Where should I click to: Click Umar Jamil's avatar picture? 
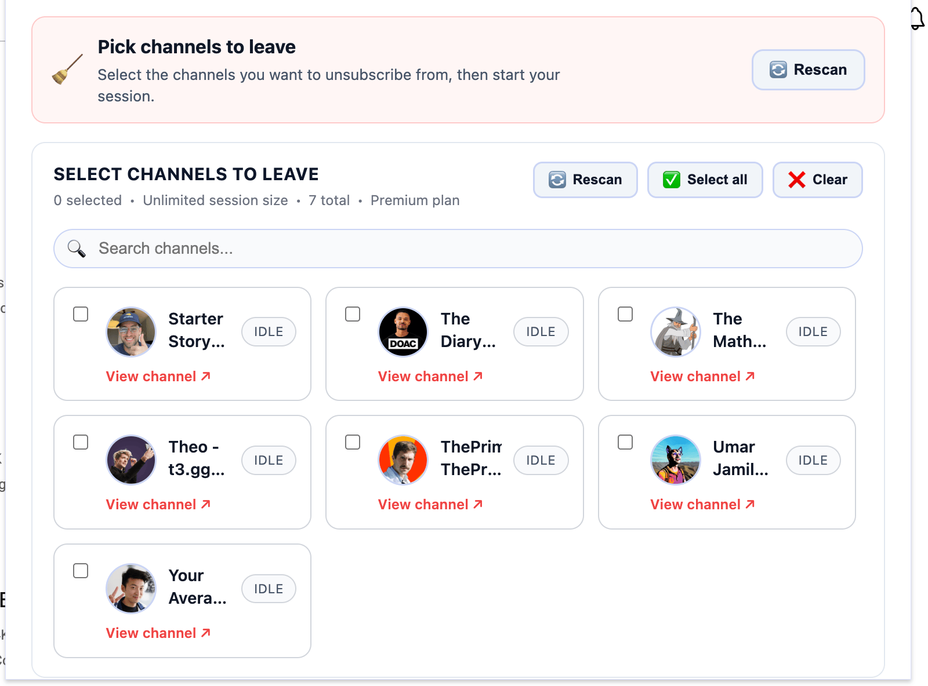675,459
